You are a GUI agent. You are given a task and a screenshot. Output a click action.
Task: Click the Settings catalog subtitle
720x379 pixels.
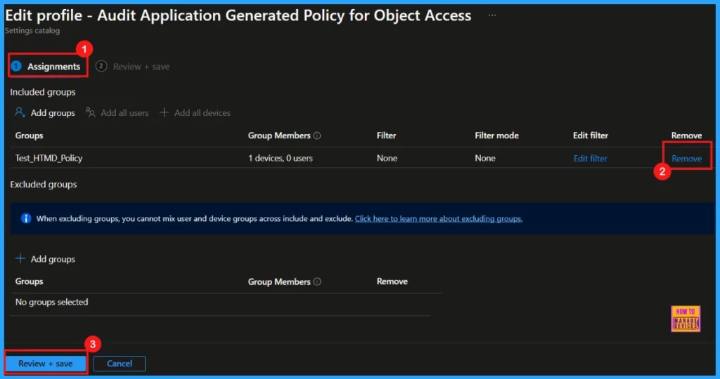pos(32,31)
